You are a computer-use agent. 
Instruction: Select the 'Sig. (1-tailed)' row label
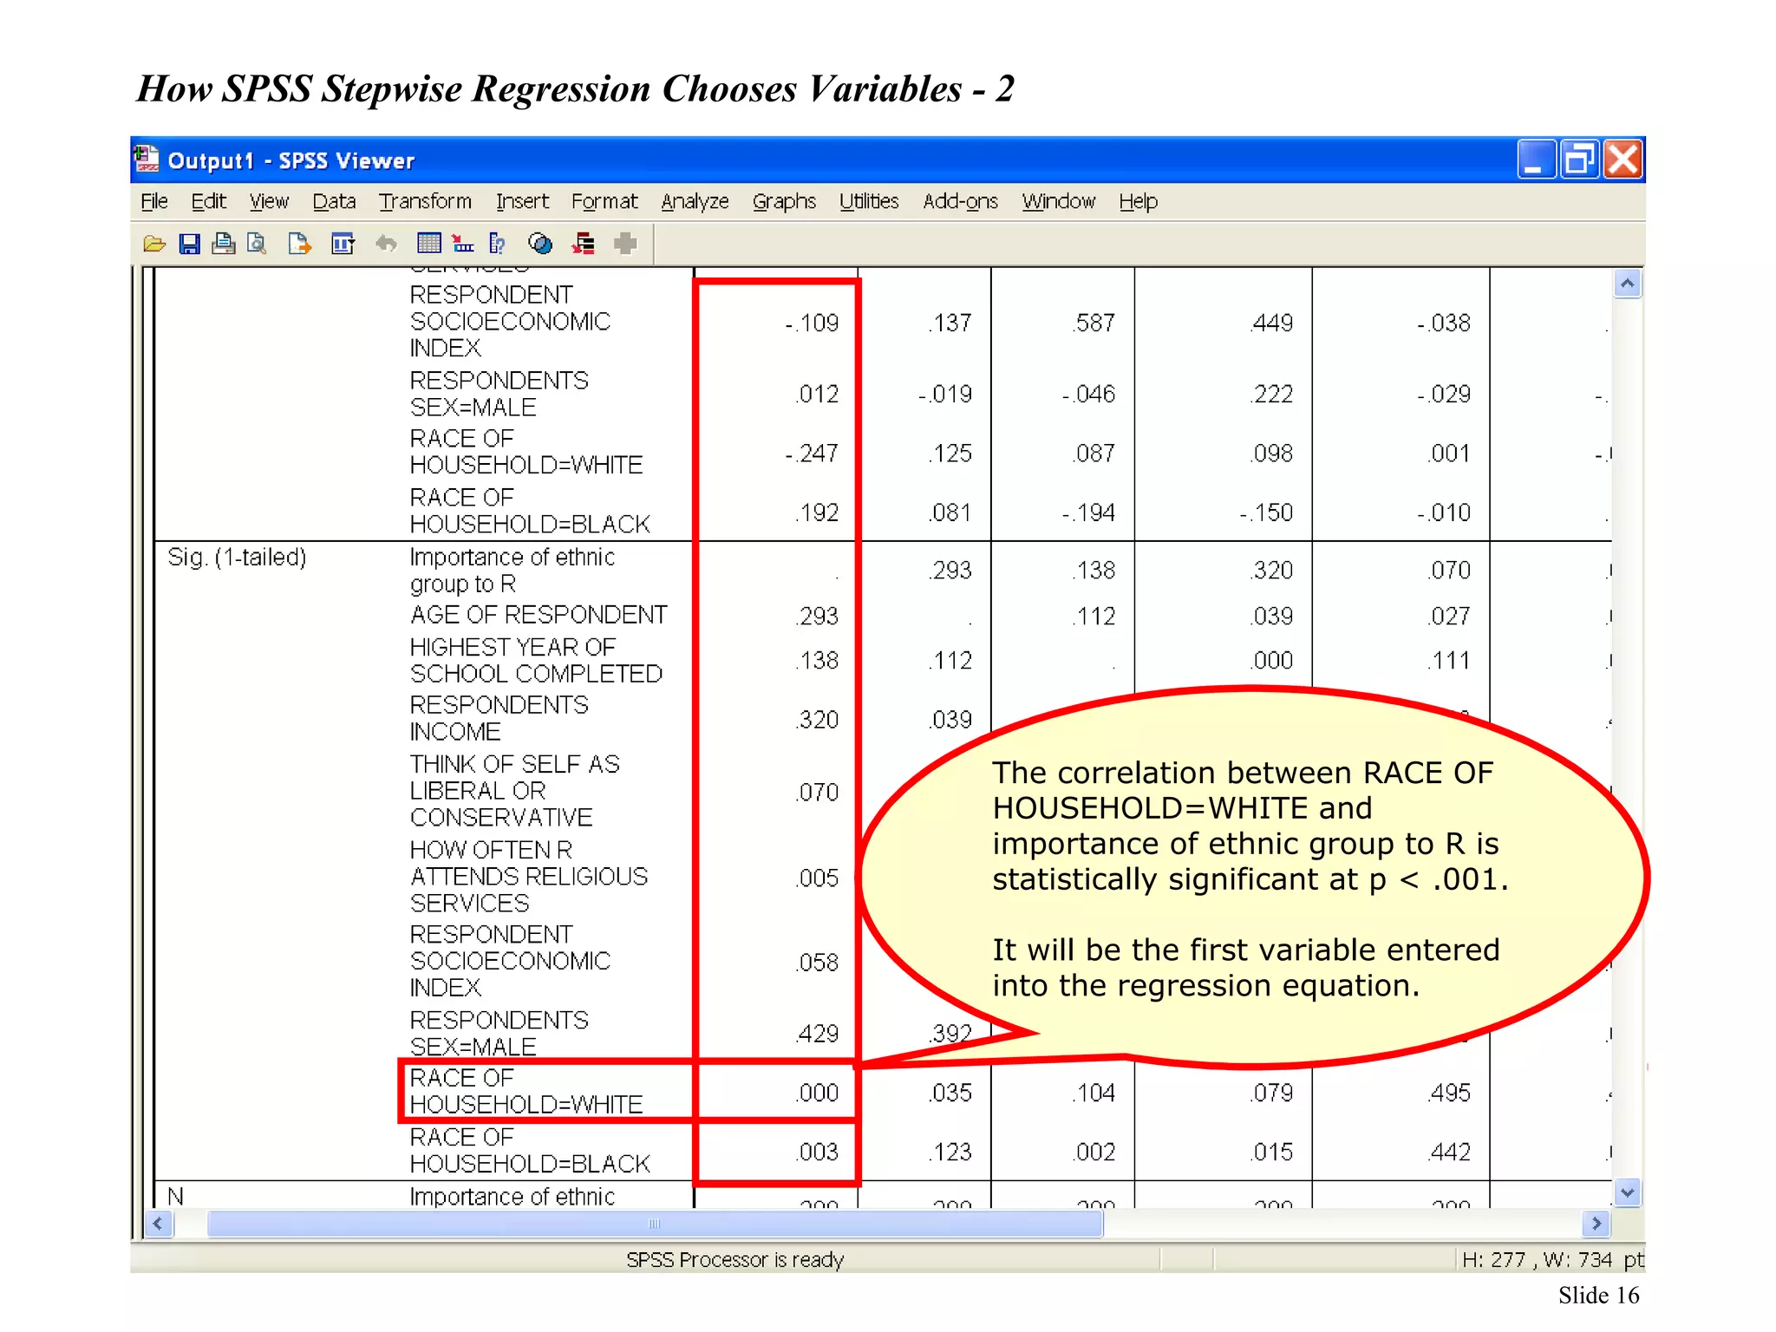237,557
